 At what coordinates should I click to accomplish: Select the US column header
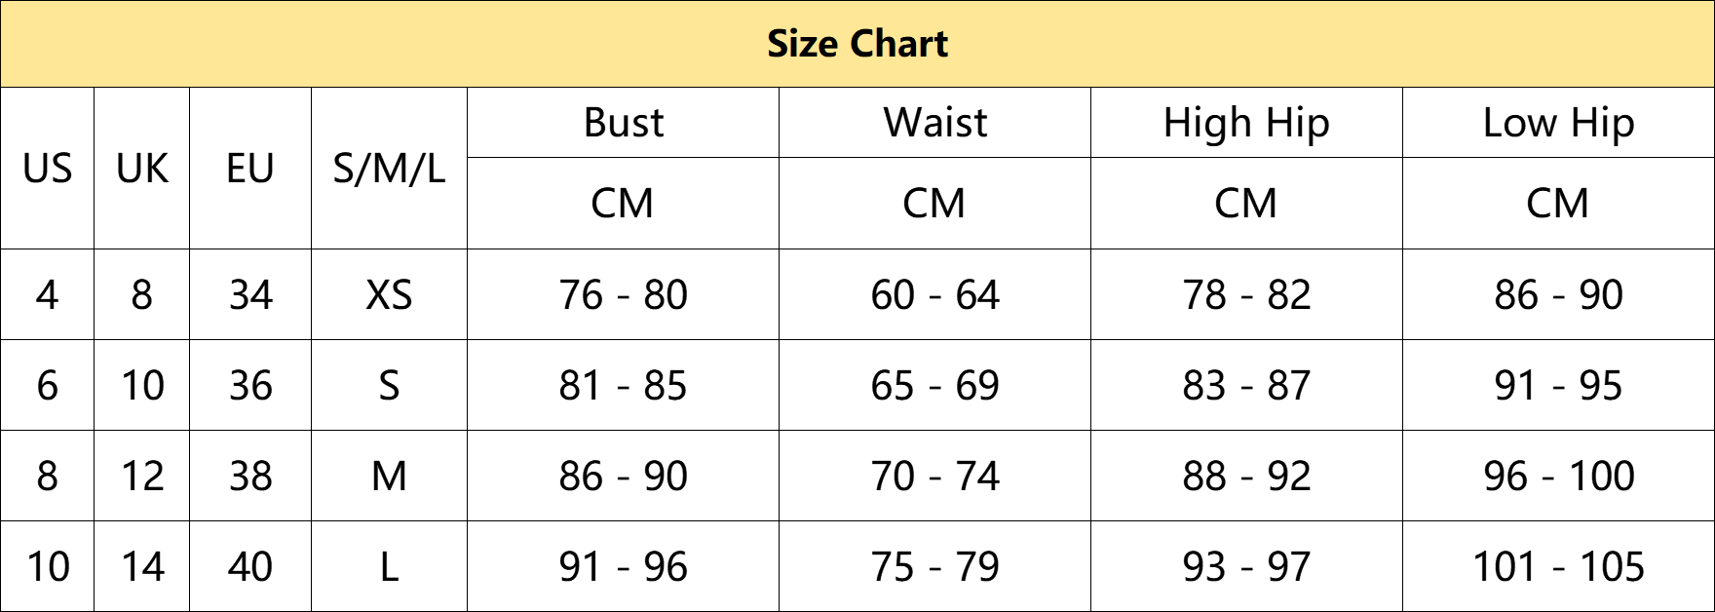point(47,169)
